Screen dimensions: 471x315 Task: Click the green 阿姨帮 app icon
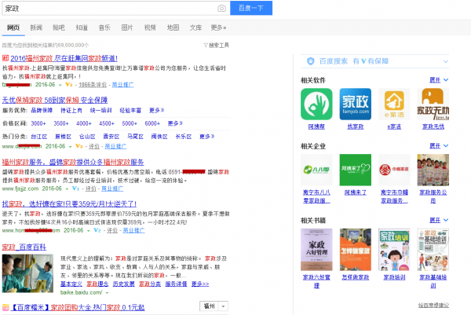(316, 104)
